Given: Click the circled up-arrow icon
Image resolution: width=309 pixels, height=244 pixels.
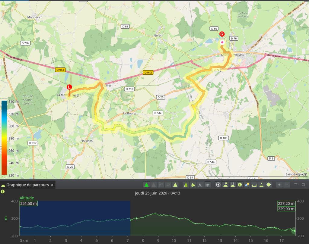Looking at the screenshot, I should [x=218, y=185].
